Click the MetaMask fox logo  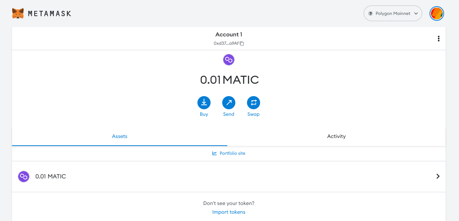click(x=18, y=13)
